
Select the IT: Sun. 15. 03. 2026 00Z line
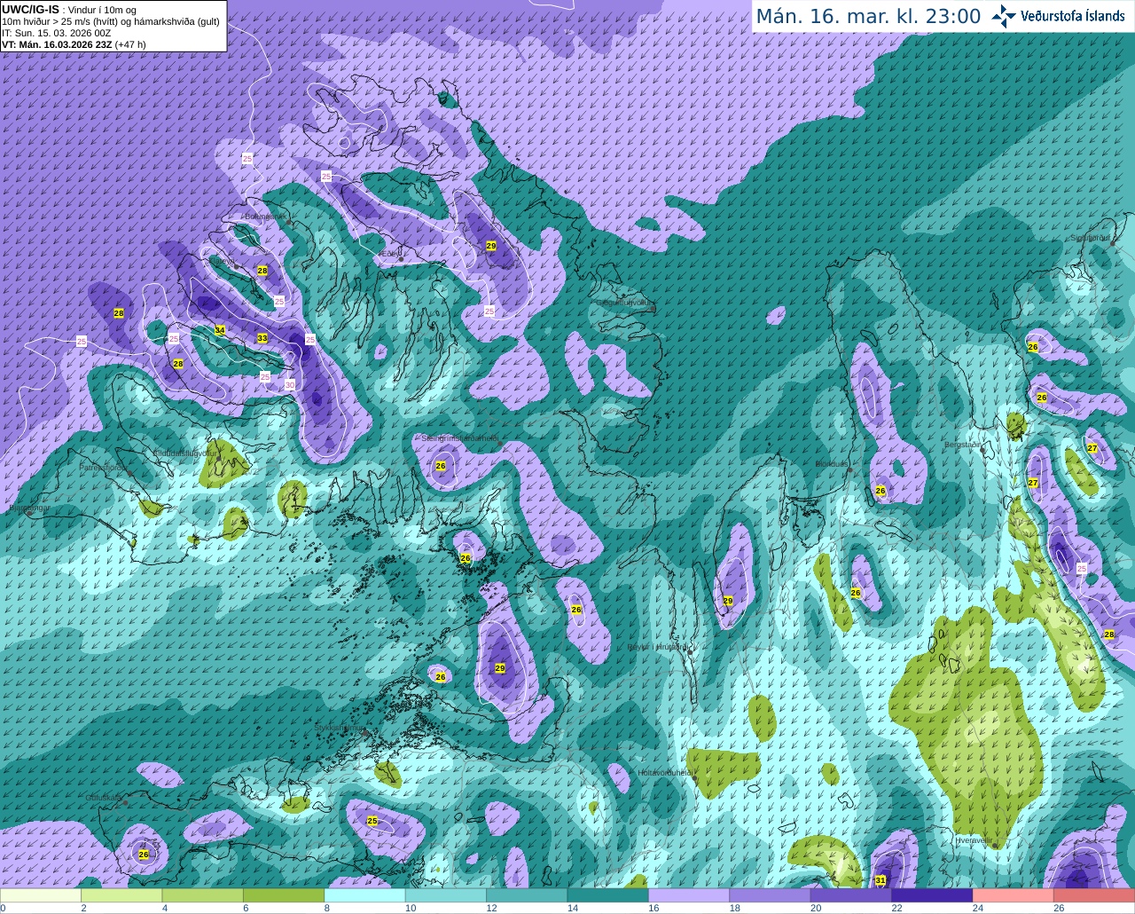tap(56, 33)
